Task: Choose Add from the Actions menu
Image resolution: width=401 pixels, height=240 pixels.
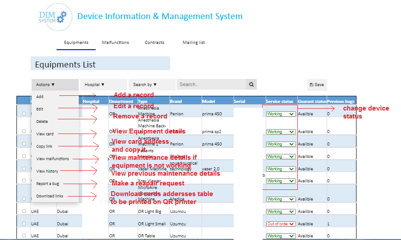Action: 40,96
